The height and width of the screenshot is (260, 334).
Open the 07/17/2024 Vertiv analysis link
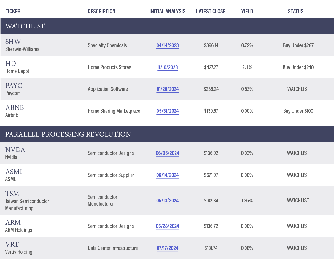(x=167, y=248)
